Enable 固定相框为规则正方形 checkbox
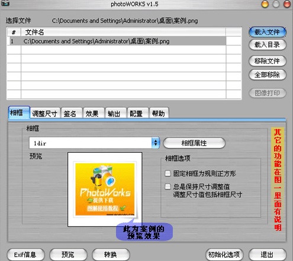 tap(168, 173)
